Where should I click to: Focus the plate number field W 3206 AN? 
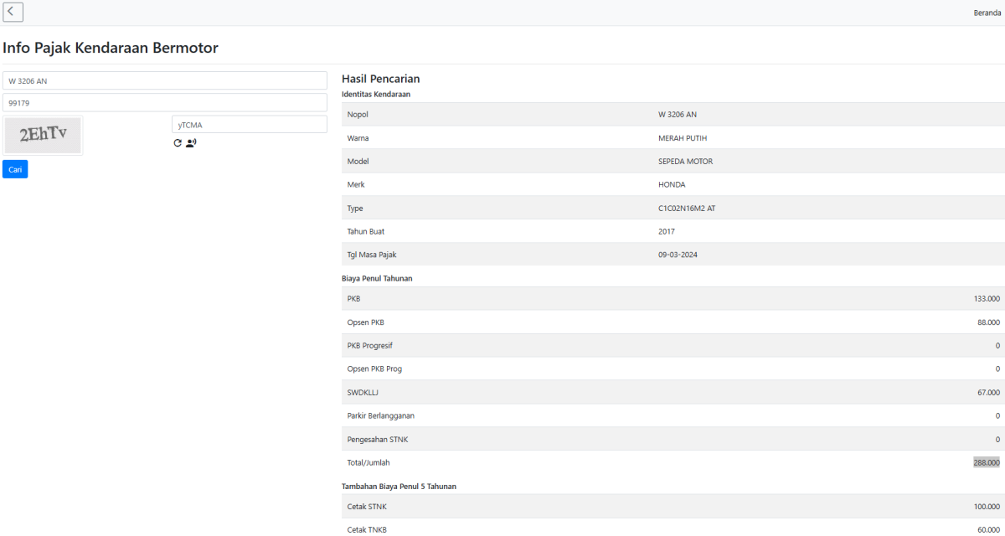[164, 80]
